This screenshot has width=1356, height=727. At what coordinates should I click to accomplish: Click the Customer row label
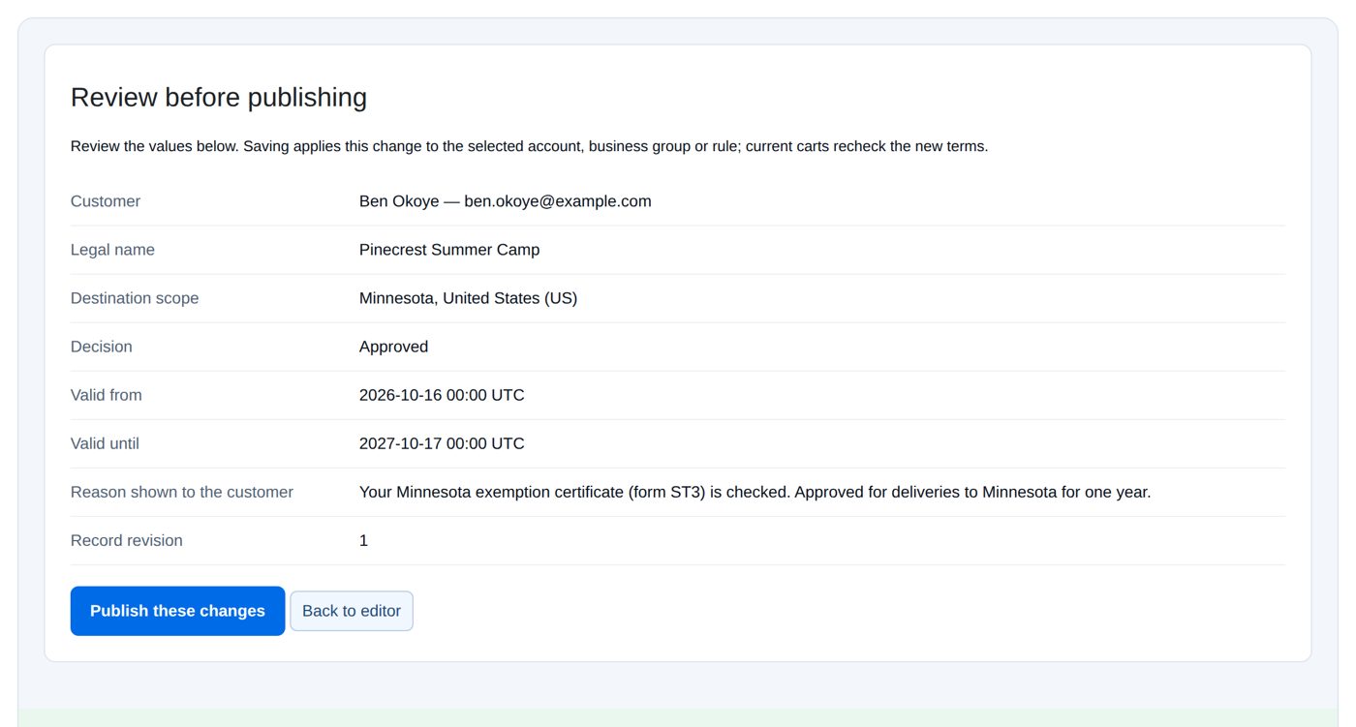106,201
